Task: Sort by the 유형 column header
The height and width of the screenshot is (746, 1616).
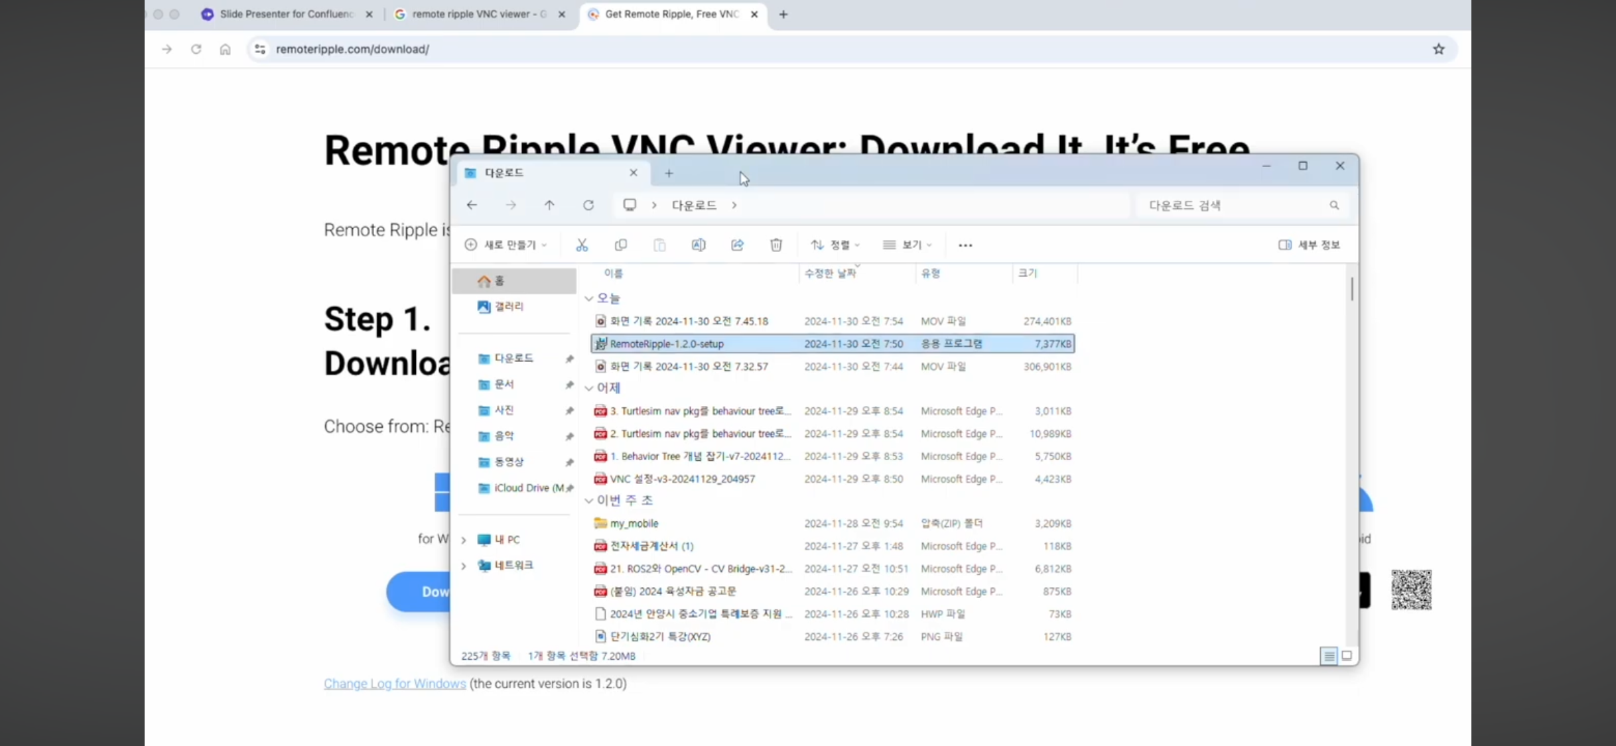Action: [x=931, y=273]
